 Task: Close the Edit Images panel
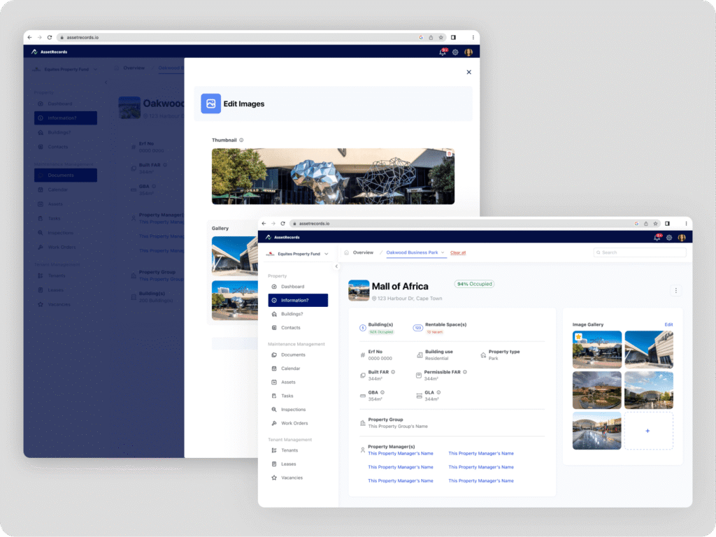(468, 72)
